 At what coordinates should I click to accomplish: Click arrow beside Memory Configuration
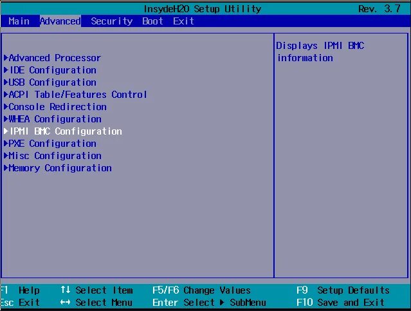point(6,168)
